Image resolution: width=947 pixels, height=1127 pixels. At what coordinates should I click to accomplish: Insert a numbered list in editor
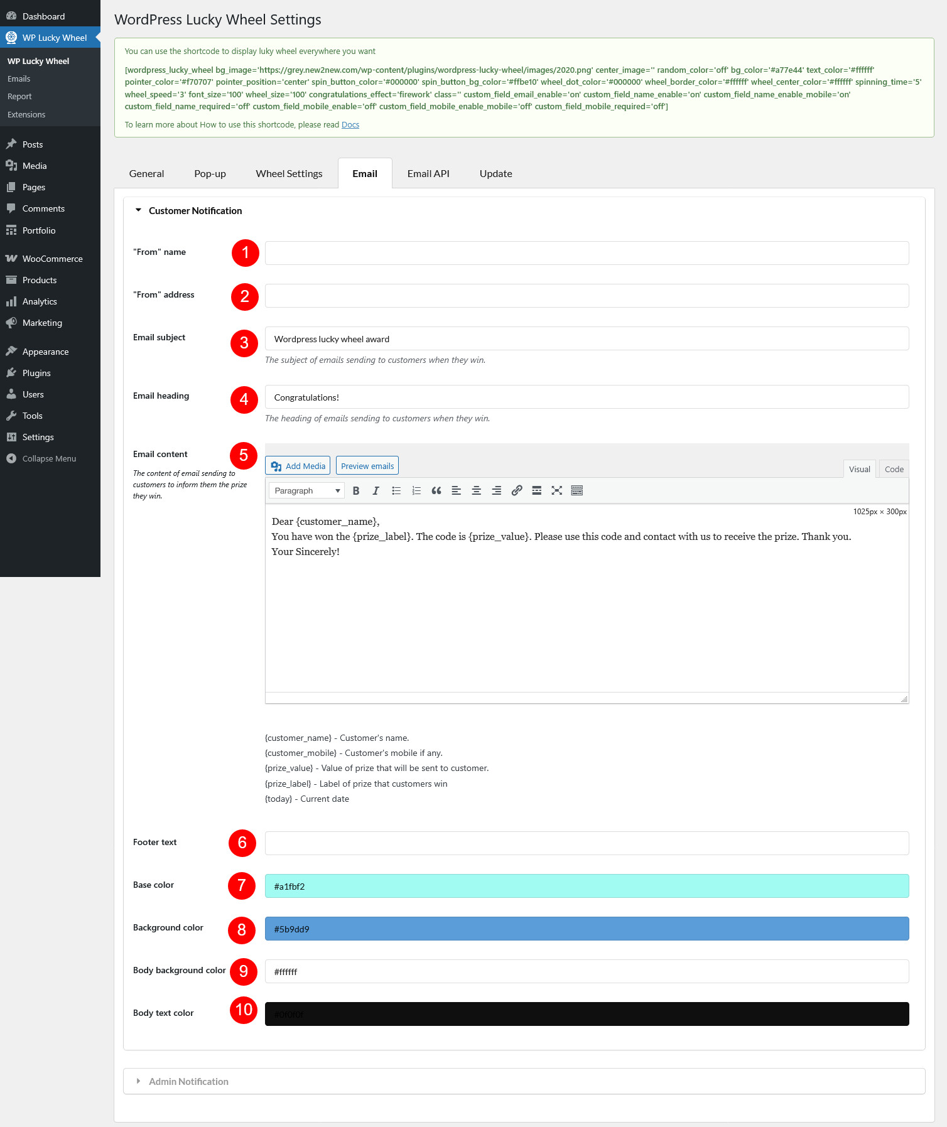(416, 491)
